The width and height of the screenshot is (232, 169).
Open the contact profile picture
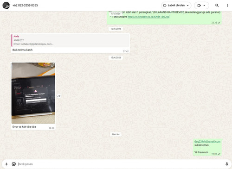coord(6,6)
